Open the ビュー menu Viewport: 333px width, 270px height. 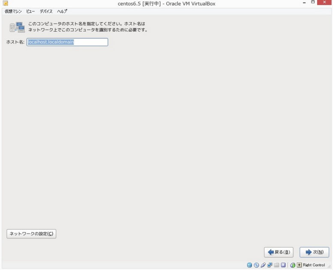click(30, 12)
